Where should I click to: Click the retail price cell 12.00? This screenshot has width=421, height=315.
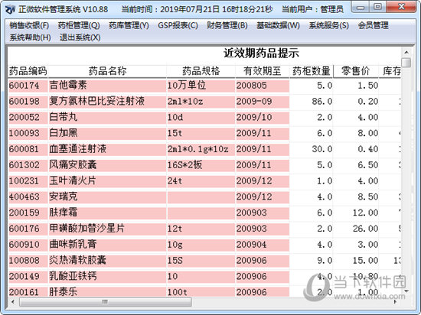[x=356, y=213]
